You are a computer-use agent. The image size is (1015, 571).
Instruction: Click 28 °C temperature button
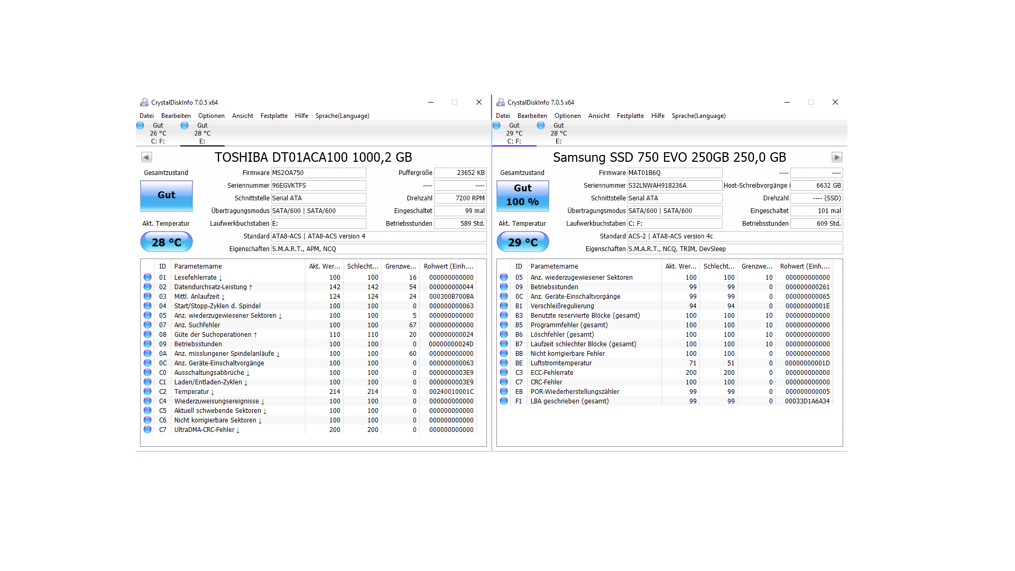166,242
